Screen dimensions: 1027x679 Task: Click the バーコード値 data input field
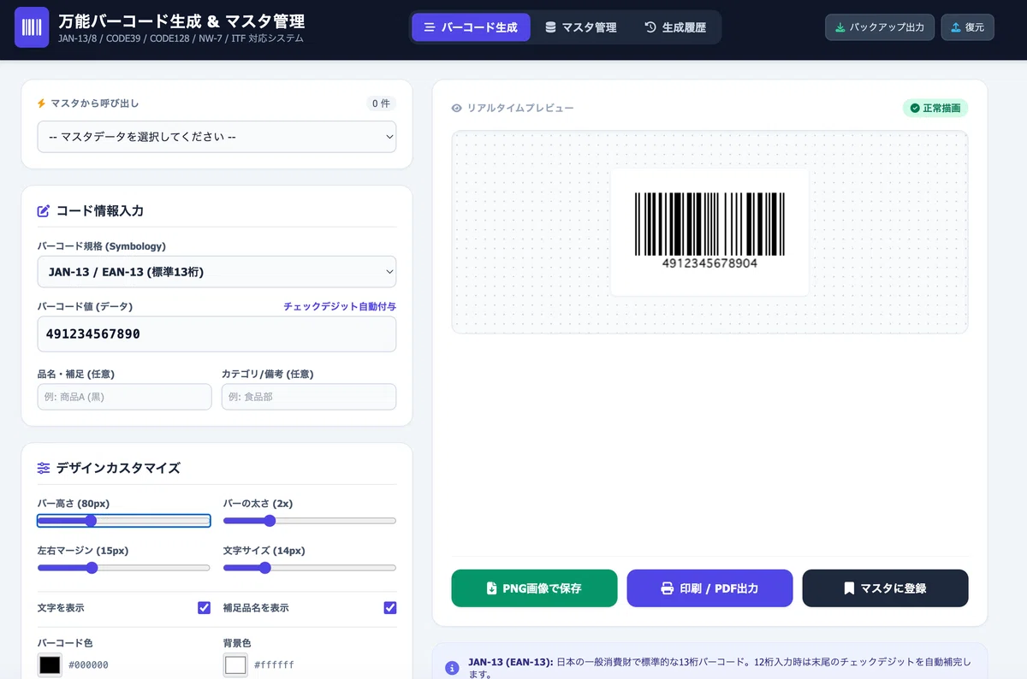click(x=217, y=334)
